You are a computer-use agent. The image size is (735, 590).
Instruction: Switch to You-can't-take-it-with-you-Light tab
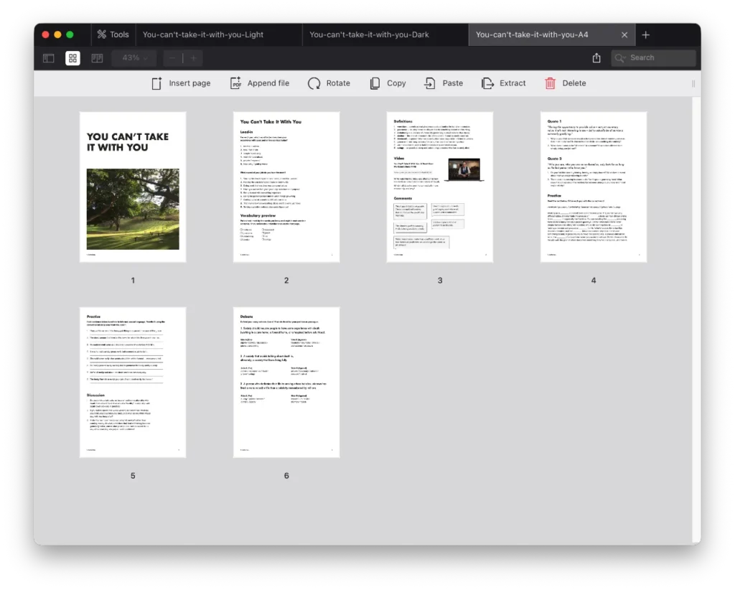click(x=203, y=34)
